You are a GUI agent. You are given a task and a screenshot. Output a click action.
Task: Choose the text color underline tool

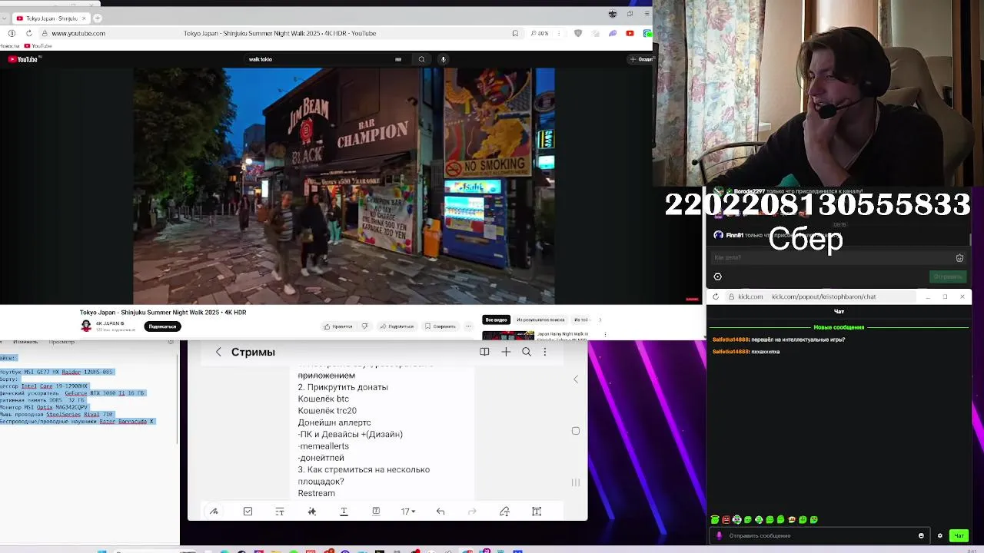tap(344, 512)
